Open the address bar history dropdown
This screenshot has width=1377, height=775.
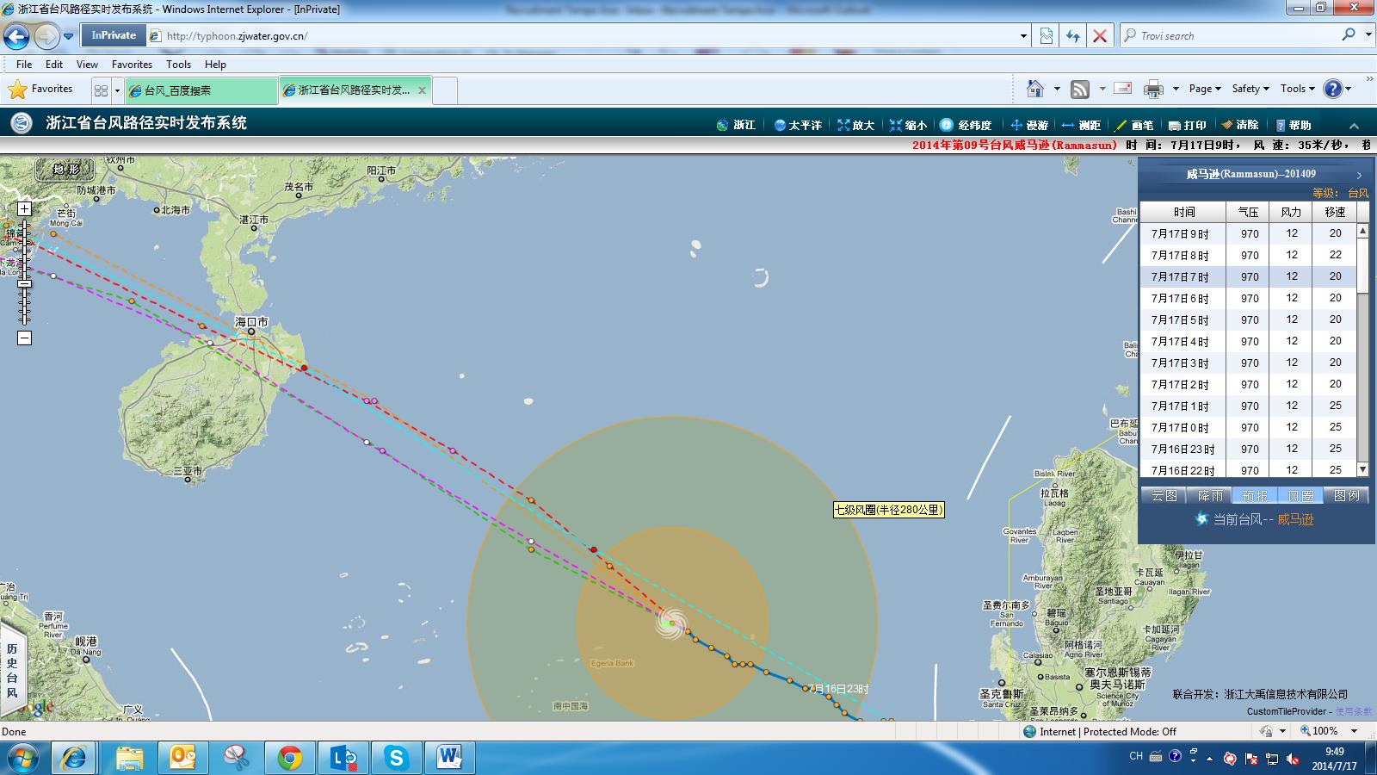(x=1023, y=36)
